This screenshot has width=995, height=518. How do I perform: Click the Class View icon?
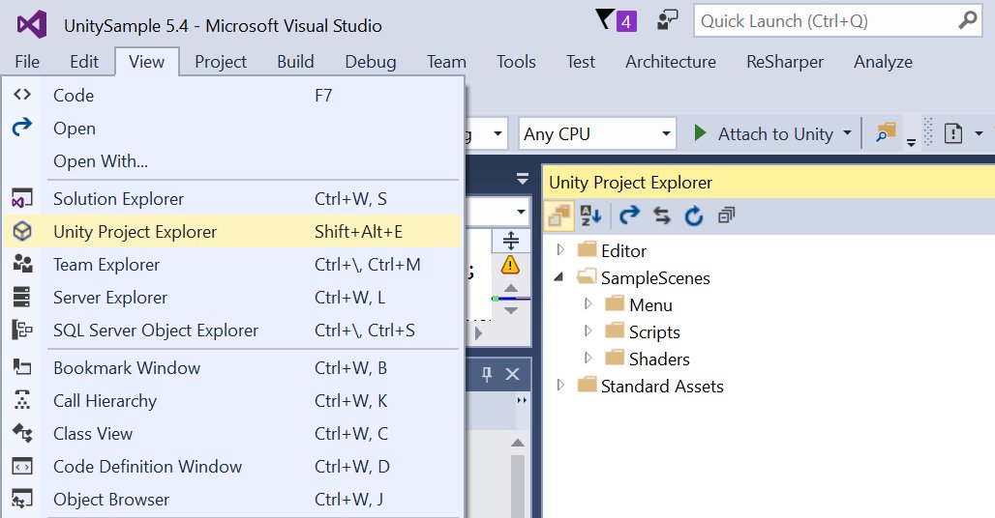click(x=22, y=433)
